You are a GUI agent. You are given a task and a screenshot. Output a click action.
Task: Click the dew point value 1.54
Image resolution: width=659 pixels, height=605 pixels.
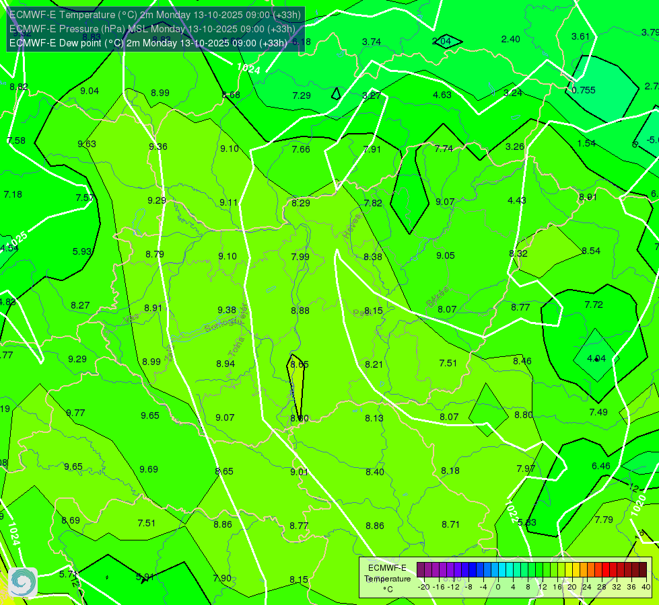(586, 143)
